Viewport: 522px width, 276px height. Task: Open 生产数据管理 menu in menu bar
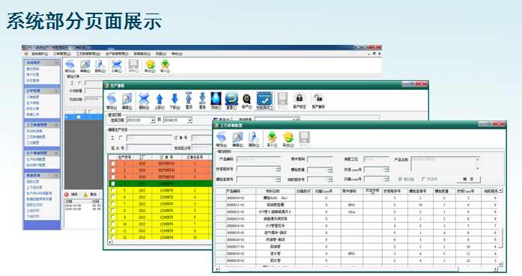[x=117, y=54]
